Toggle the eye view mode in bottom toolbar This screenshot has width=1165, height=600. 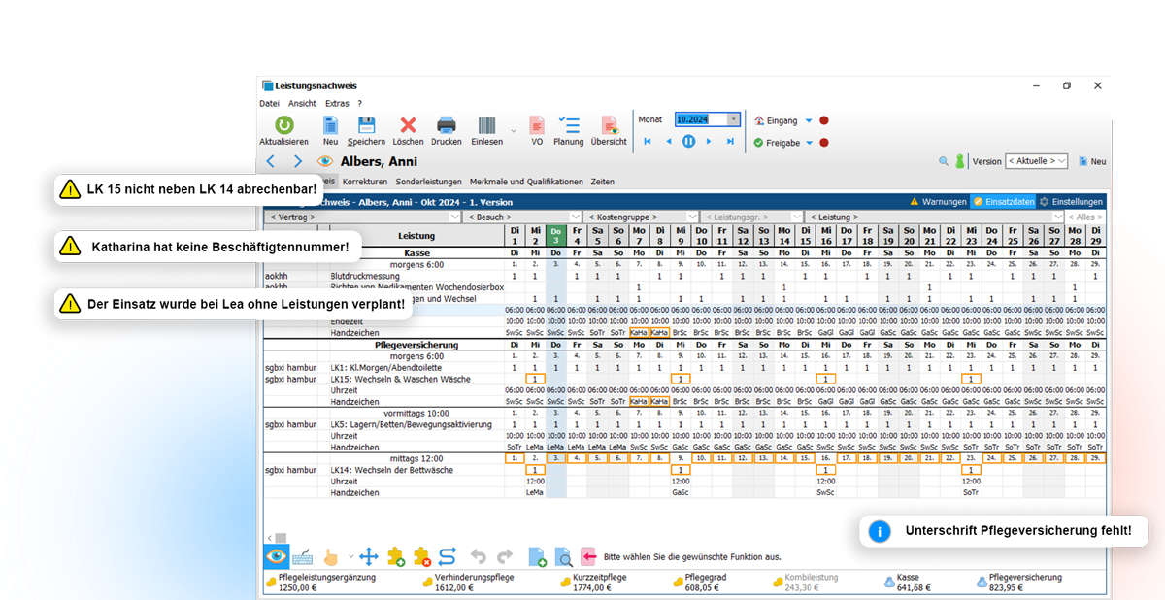pos(276,557)
